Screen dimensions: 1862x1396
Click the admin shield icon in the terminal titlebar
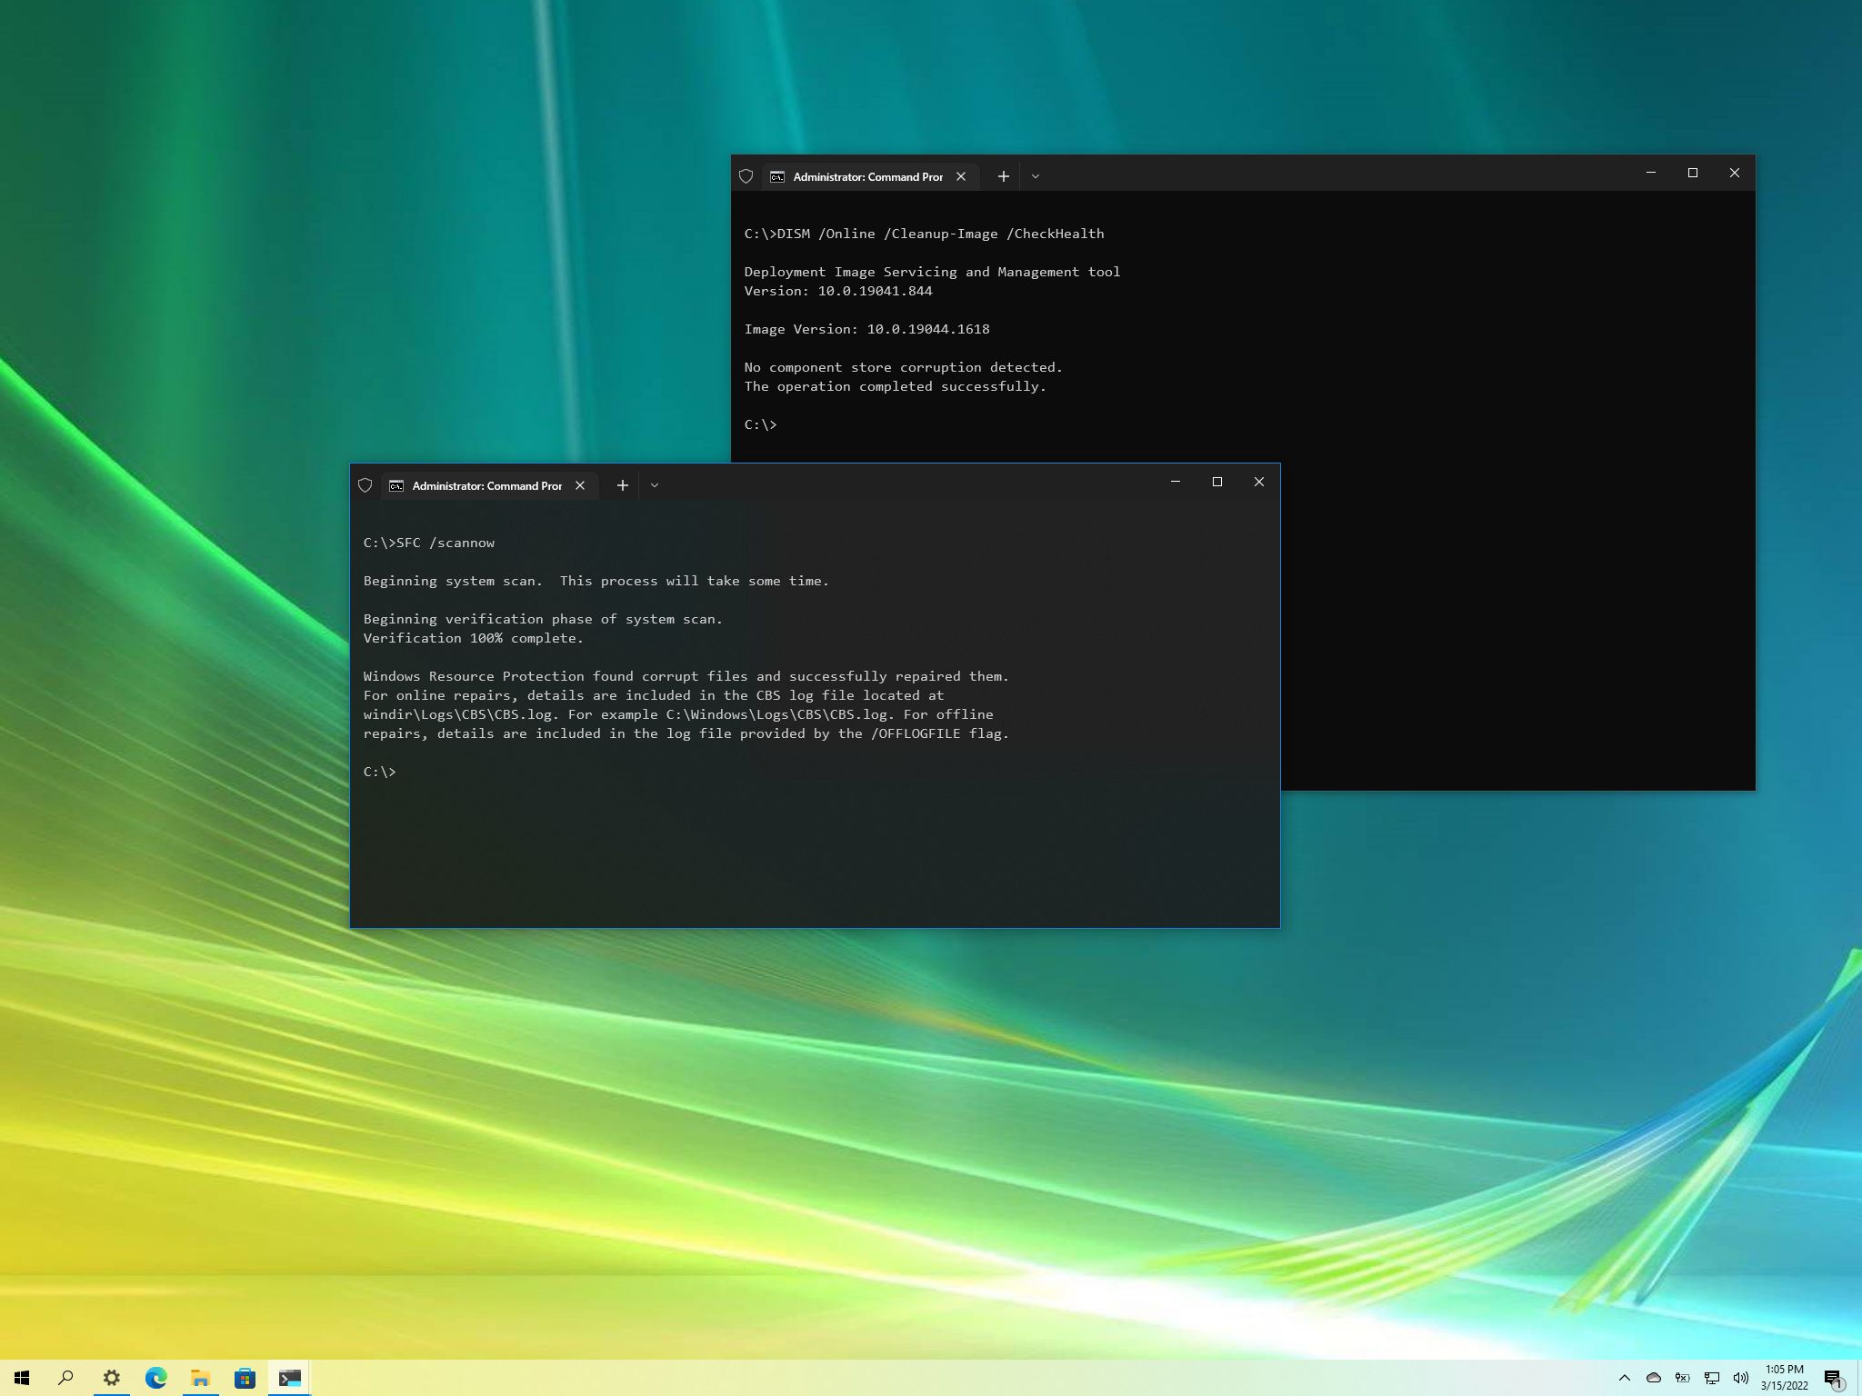365,485
